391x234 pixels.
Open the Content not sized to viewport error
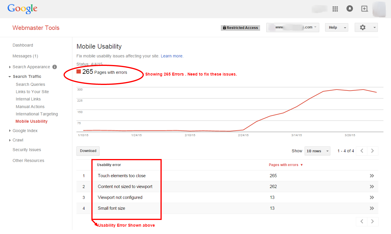tap(125, 187)
